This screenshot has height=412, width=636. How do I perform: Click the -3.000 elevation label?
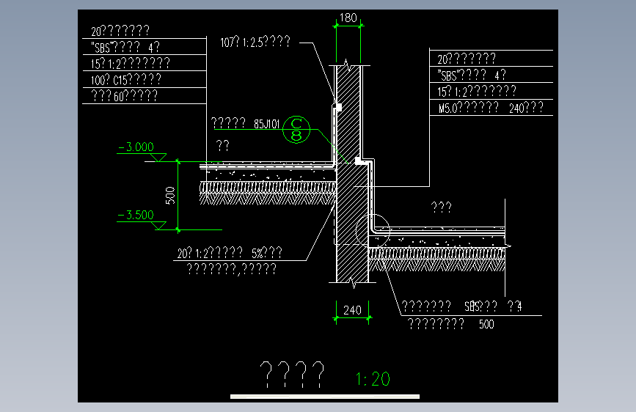(136, 147)
